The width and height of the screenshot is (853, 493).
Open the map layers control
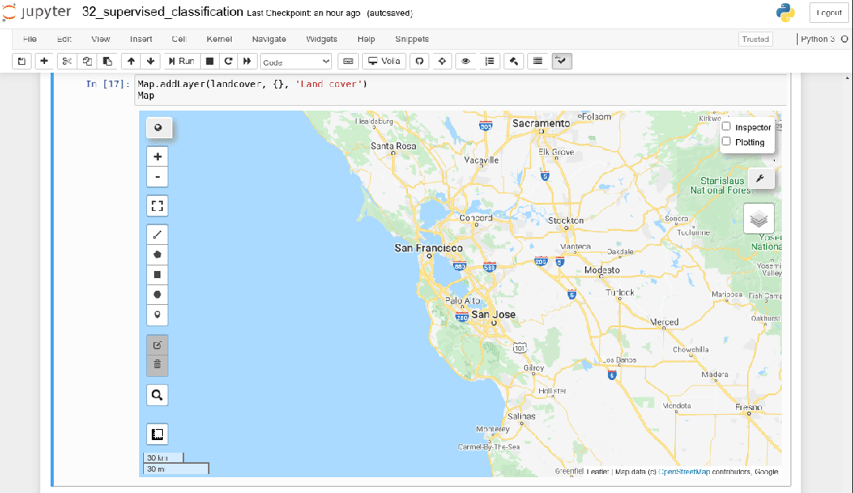pyautogui.click(x=759, y=219)
